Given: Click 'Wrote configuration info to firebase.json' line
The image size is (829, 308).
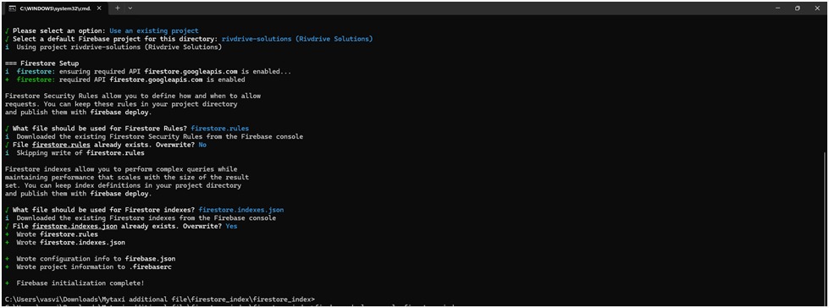Looking at the screenshot, I should pos(96,259).
